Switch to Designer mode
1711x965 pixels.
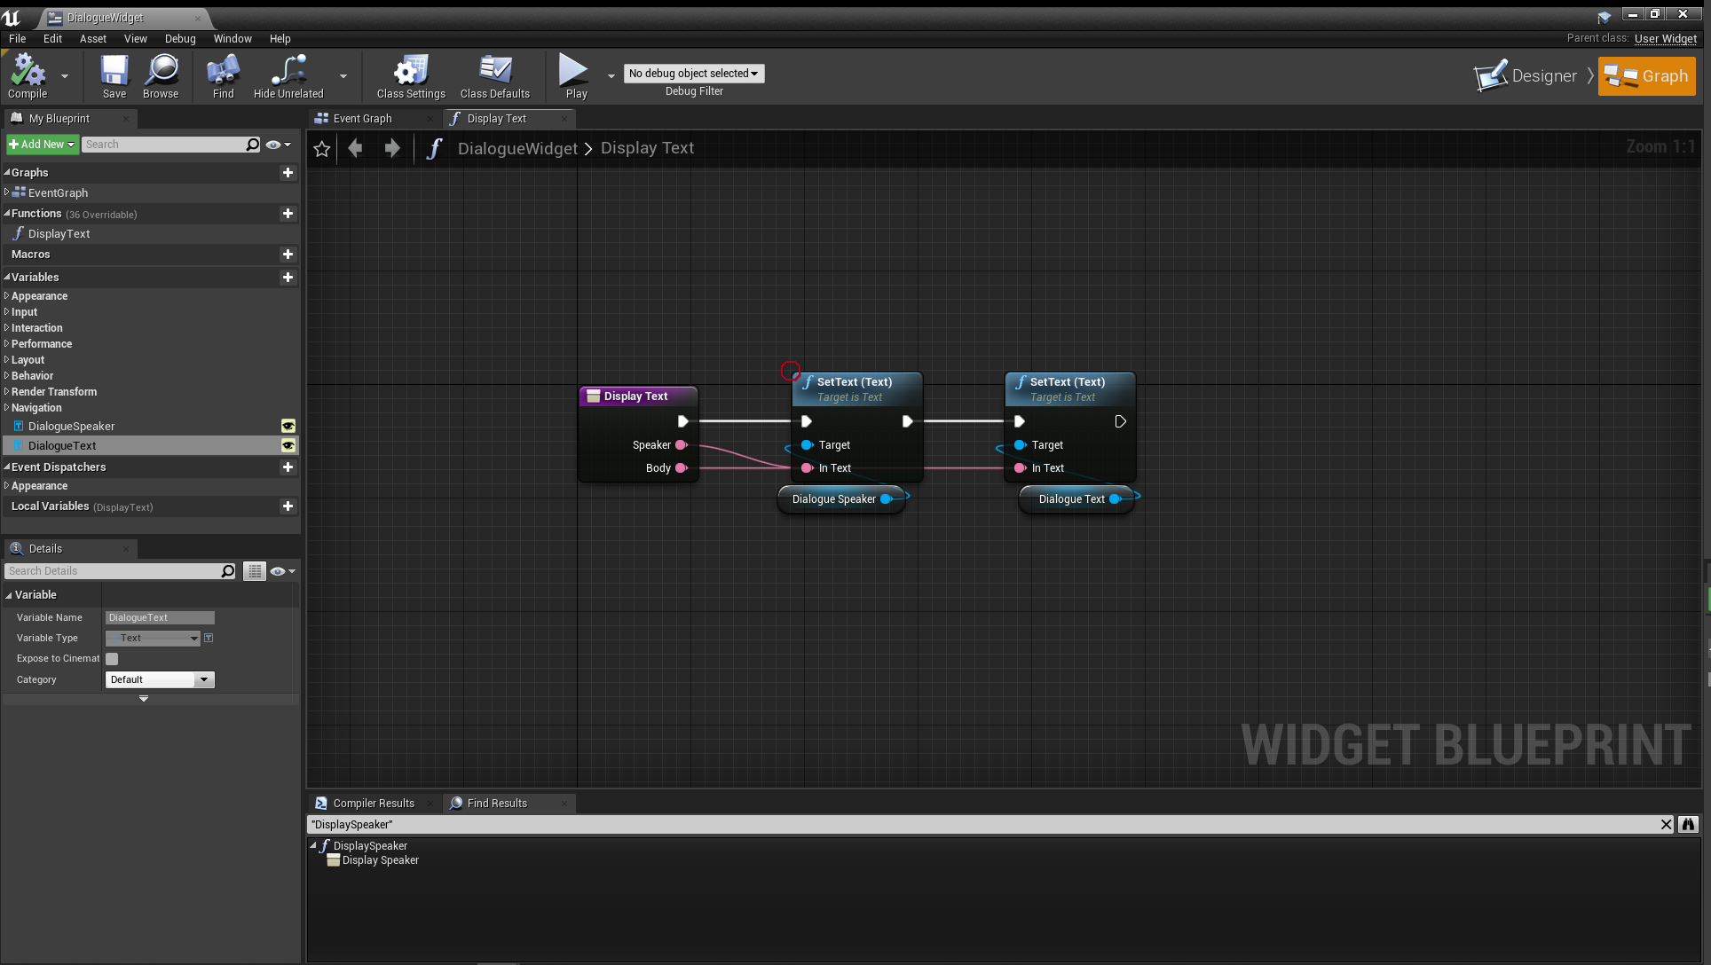click(1527, 76)
